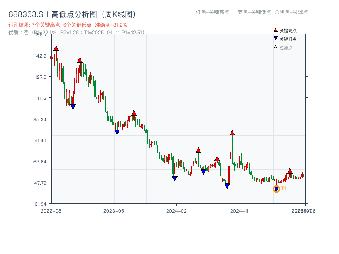Select the red high-point marker at the leftmost peak
The height and width of the screenshot is (254, 339).
pyautogui.click(x=56, y=48)
